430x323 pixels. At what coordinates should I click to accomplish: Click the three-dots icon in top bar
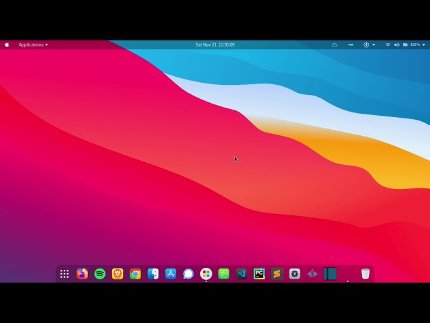coord(351,45)
